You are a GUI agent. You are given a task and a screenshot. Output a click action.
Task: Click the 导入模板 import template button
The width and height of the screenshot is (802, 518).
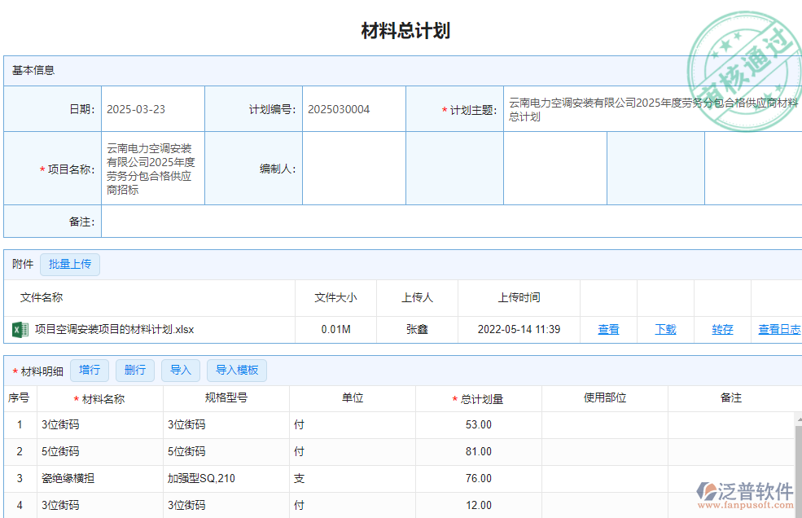(x=236, y=370)
